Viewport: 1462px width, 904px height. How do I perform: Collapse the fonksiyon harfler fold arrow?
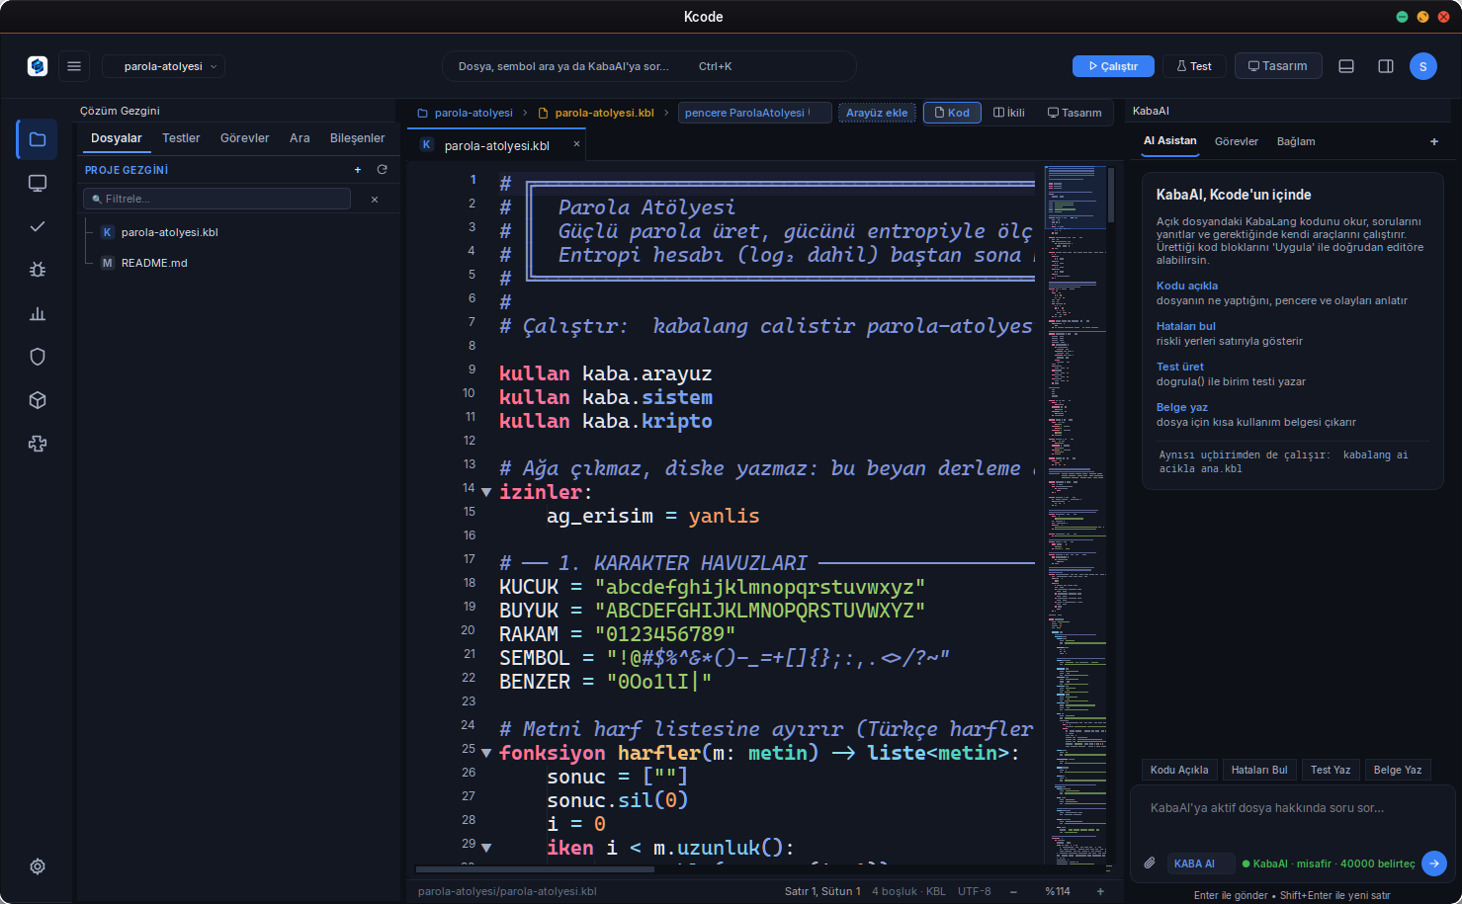(486, 753)
